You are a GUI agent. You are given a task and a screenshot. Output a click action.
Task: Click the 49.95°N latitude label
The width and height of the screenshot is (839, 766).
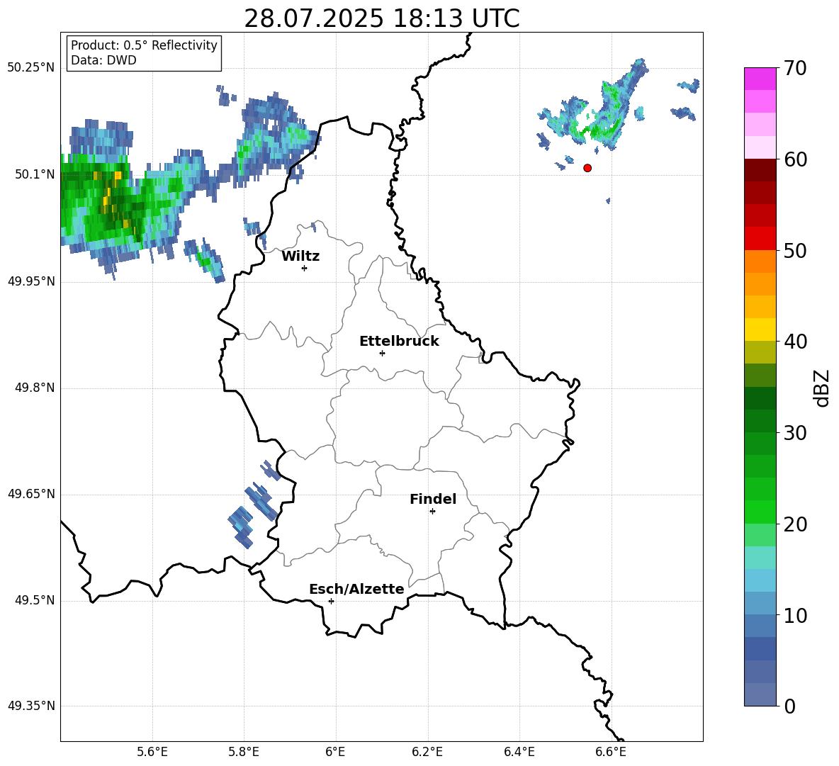pos(31,281)
